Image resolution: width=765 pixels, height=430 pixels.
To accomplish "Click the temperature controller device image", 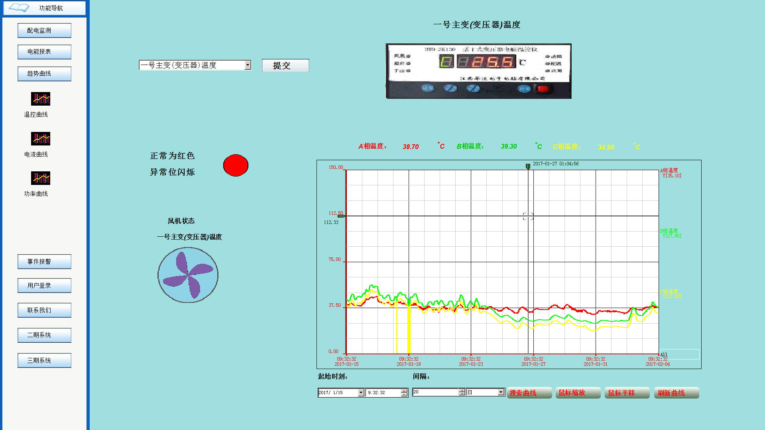I will point(478,71).
